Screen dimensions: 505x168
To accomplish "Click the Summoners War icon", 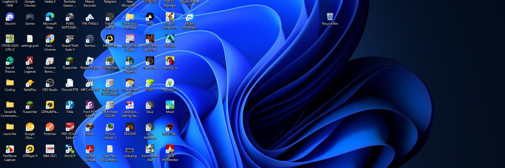I will point(150,149).
